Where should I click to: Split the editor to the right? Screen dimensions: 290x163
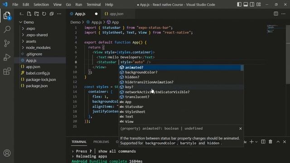pyautogui.click(x=276, y=14)
